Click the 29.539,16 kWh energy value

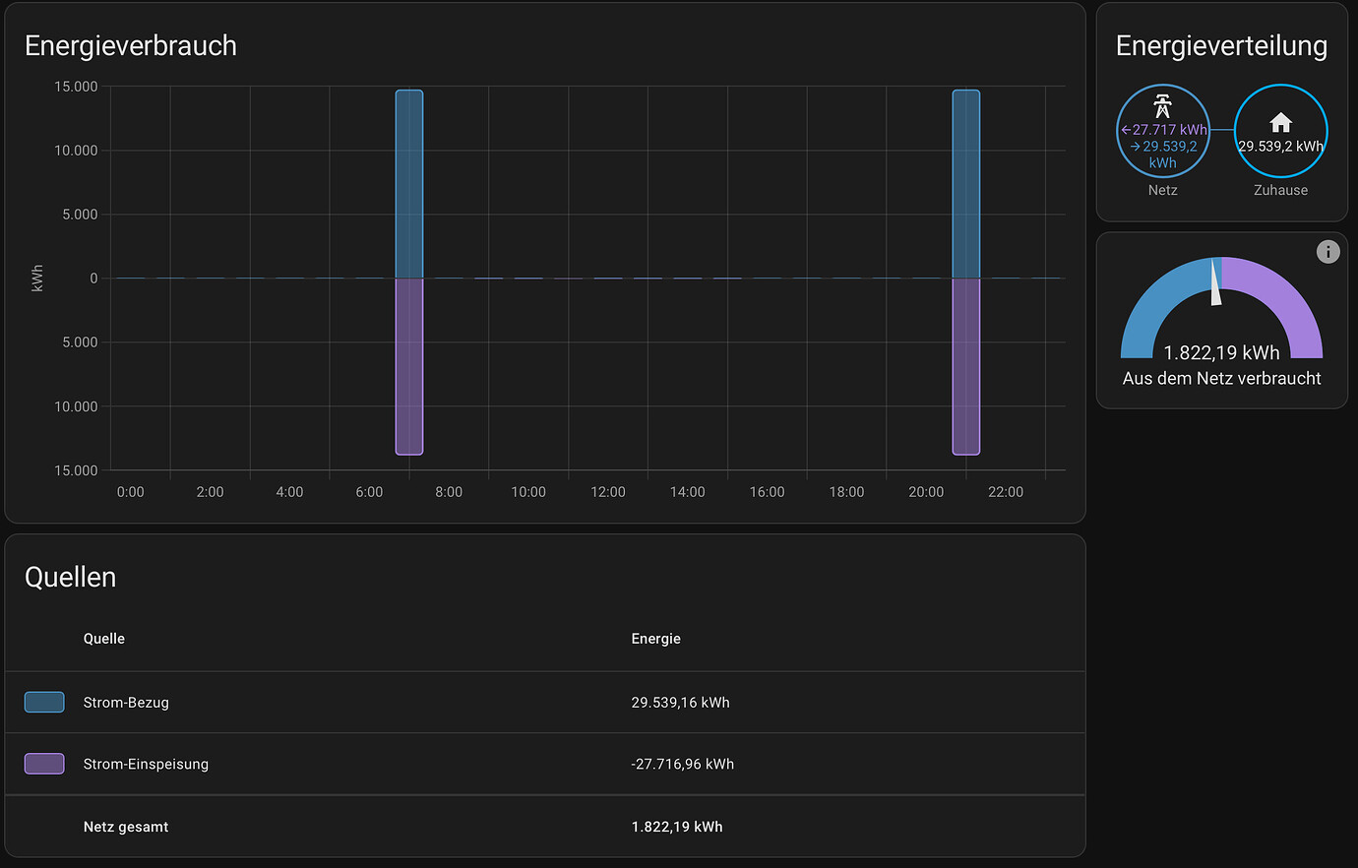[x=680, y=703]
